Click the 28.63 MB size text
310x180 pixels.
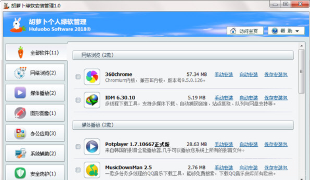197,144
